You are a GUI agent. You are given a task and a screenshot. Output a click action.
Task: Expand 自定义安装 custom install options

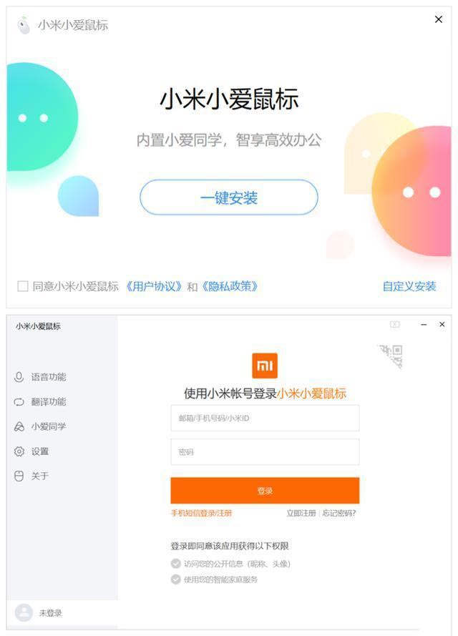409,287
